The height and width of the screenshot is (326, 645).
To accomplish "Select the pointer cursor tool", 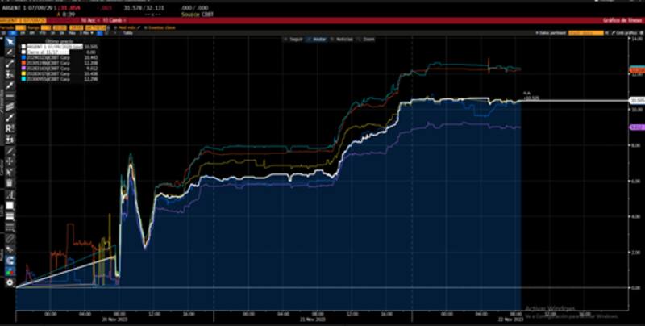I will pyautogui.click(x=10, y=42).
